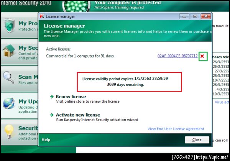The width and height of the screenshot is (230, 161).
Task: Open the Scan My Computer tab text
Action: click(x=28, y=77)
